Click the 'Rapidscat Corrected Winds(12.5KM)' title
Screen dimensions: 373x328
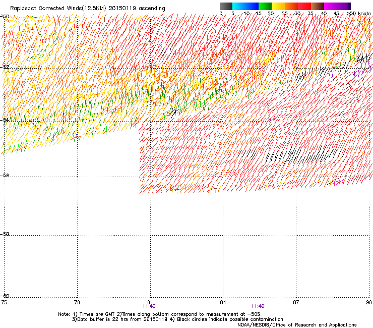pos(58,9)
